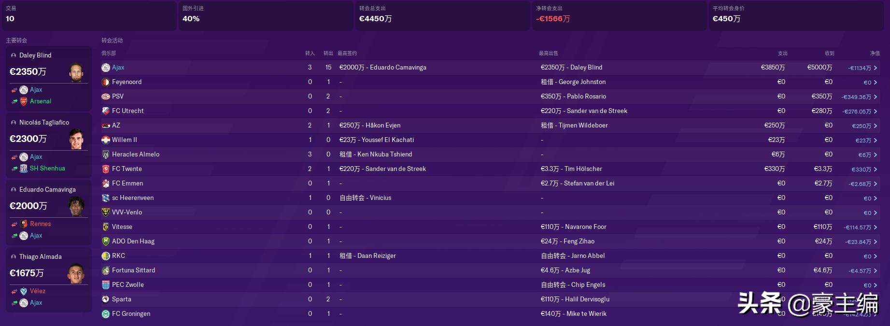This screenshot has width=890, height=326.
Task: Click Daley Blind player portrait
Action: 76,72
